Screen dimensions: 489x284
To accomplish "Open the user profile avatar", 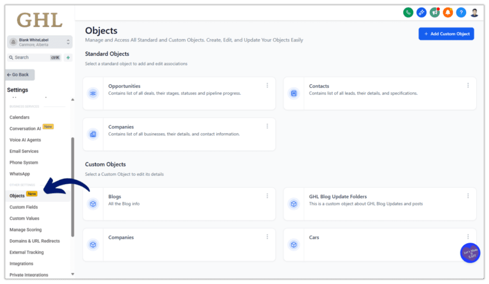I will point(474,13).
